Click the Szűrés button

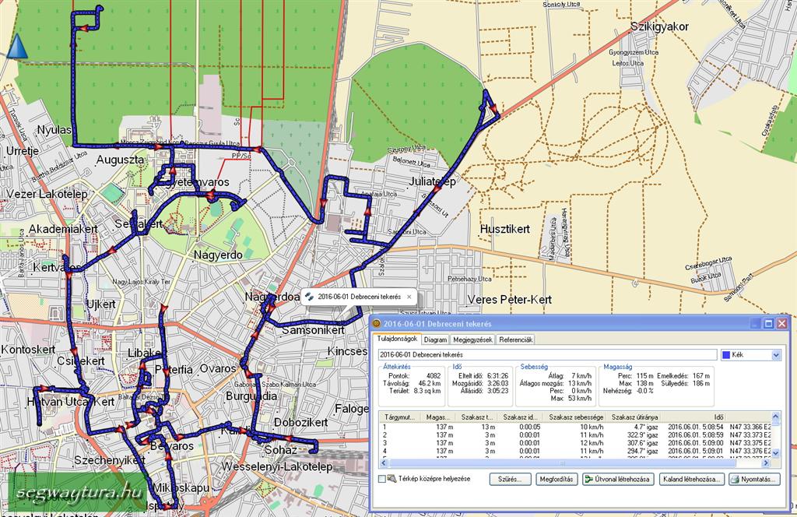coord(510,480)
